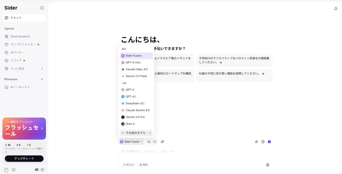Viewport: 342px width, 174px height.
Task: Click the DeepSeek v3.1 whale icon
Action: tap(123, 103)
